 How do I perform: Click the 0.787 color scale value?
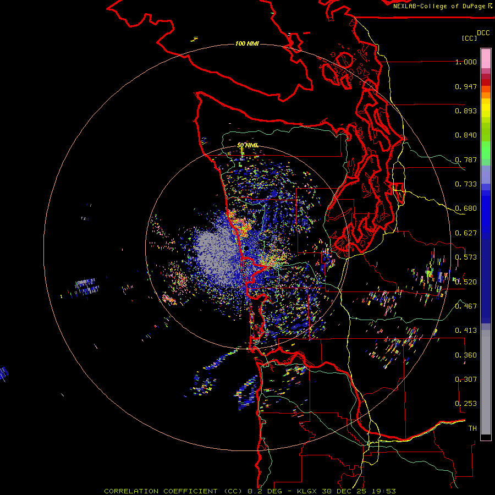tap(466, 159)
